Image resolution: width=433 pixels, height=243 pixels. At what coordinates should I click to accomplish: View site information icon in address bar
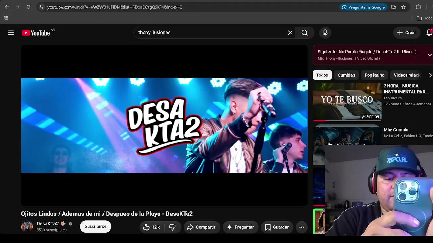click(41, 7)
